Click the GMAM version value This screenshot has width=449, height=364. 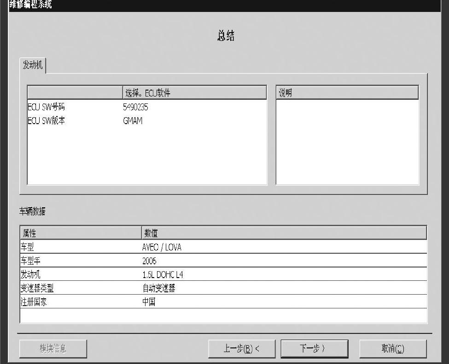(x=133, y=121)
